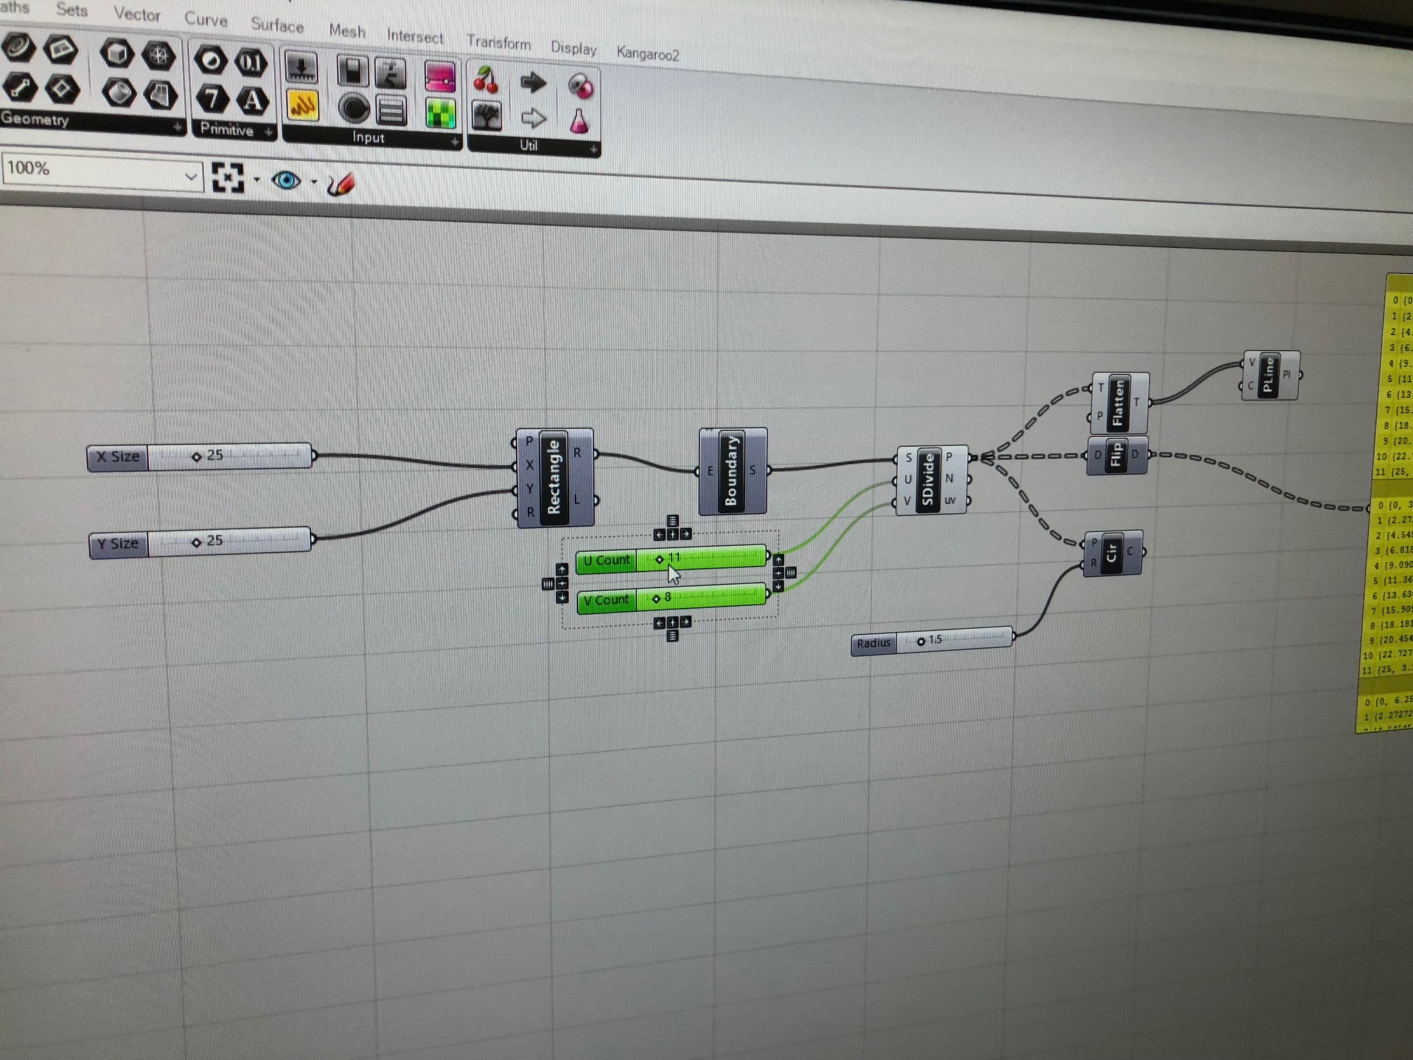Expand the Input panel arrow
1413x1060 pixels.
(x=454, y=142)
